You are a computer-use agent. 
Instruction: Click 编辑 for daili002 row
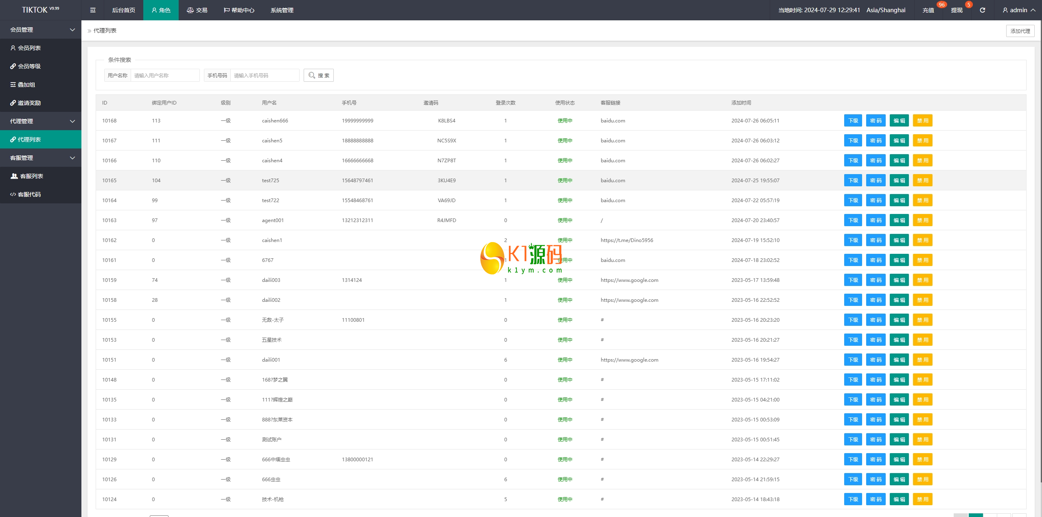point(899,300)
